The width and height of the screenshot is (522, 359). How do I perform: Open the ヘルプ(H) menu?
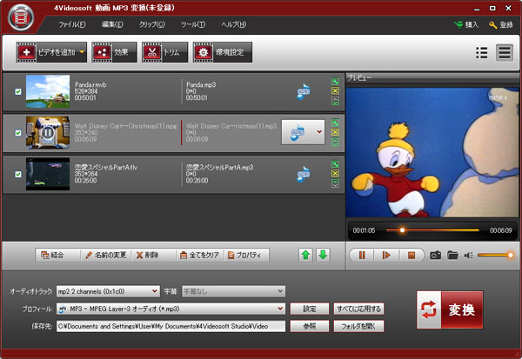coord(234,24)
